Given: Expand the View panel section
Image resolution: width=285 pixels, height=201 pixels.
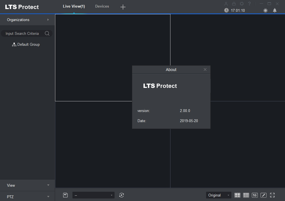Looking at the screenshot, I should [27, 185].
